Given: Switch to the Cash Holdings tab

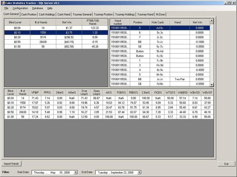Looking at the screenshot, I should 47,14.
